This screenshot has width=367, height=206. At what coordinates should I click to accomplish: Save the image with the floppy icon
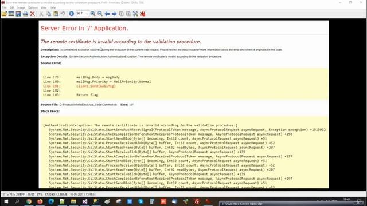18,14
